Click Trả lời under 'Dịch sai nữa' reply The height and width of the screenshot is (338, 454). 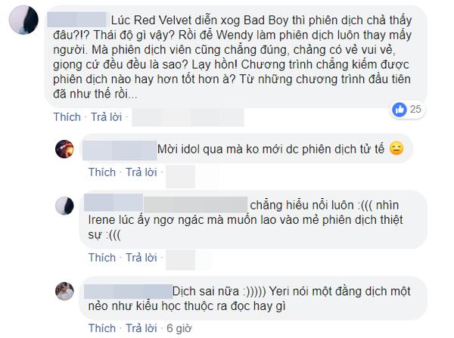pos(141,328)
